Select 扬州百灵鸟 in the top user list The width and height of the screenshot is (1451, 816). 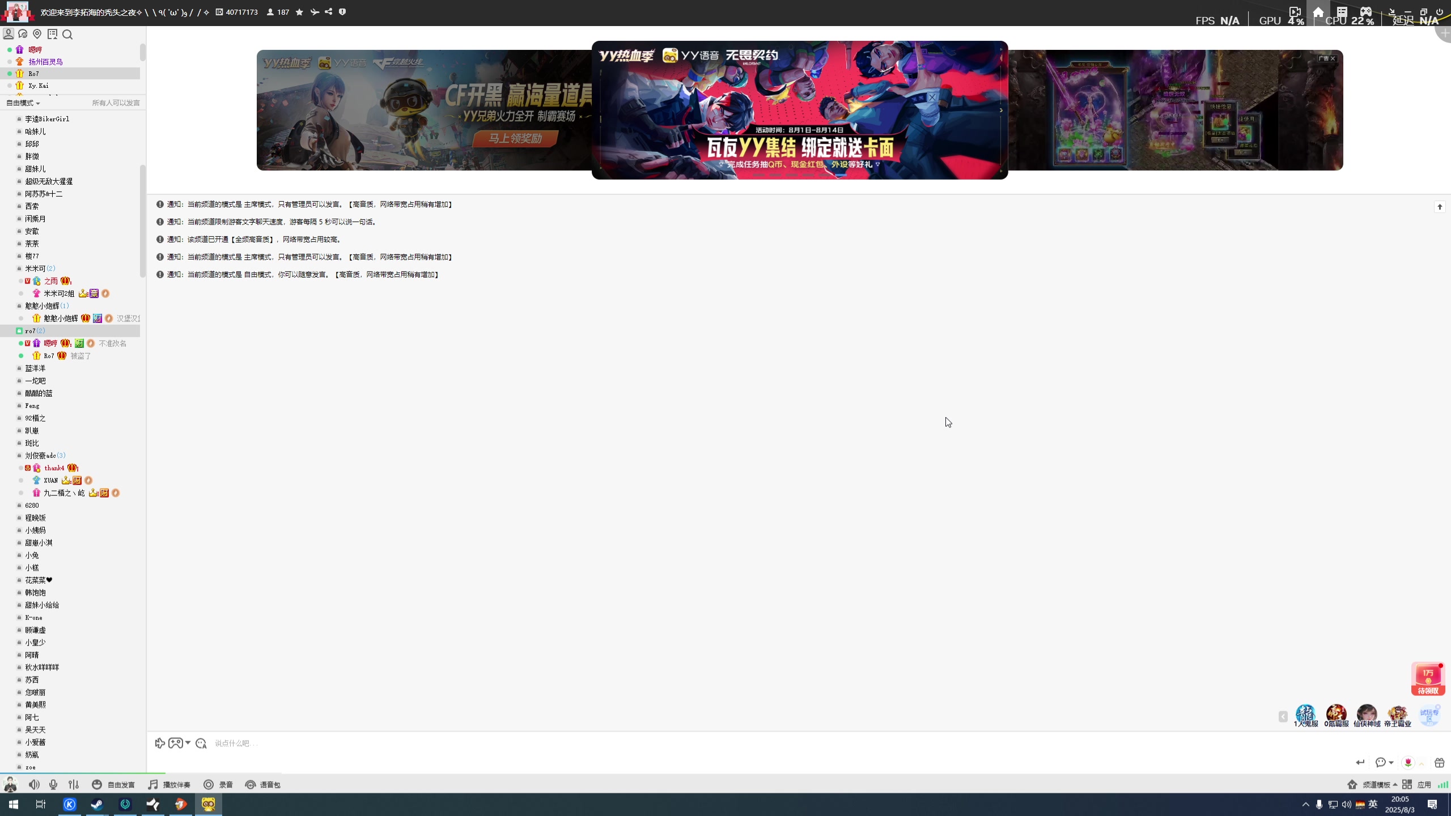(45, 62)
